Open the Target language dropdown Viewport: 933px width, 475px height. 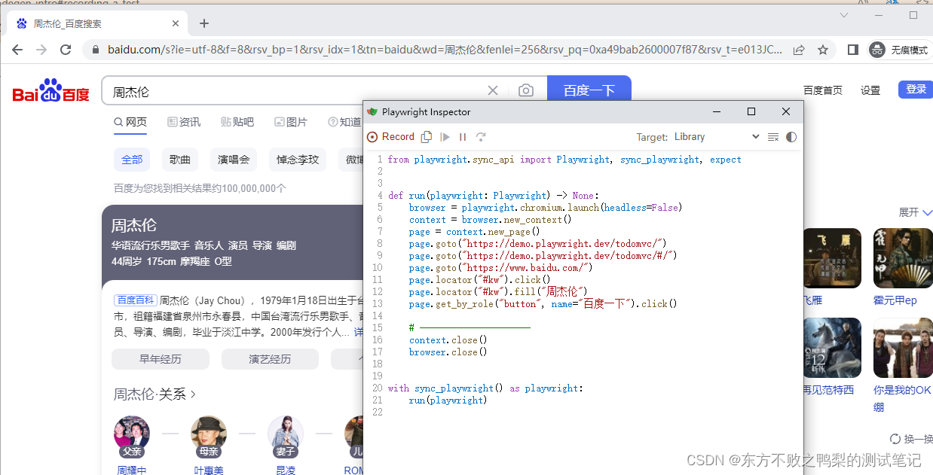(717, 137)
